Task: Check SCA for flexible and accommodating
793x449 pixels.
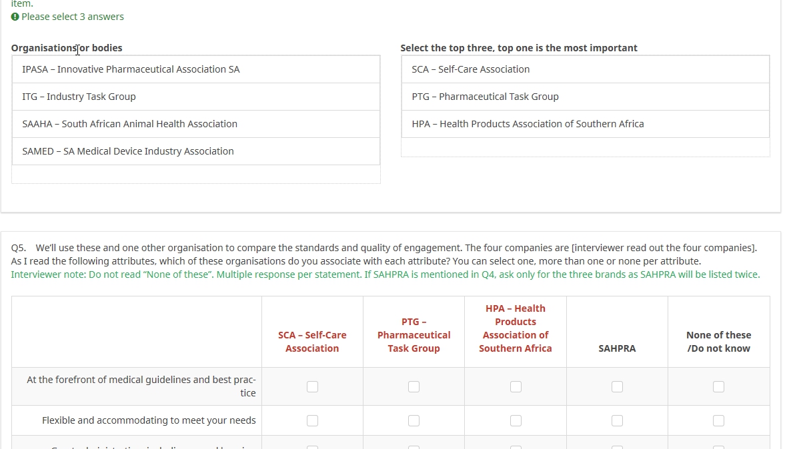Action: coord(312,420)
